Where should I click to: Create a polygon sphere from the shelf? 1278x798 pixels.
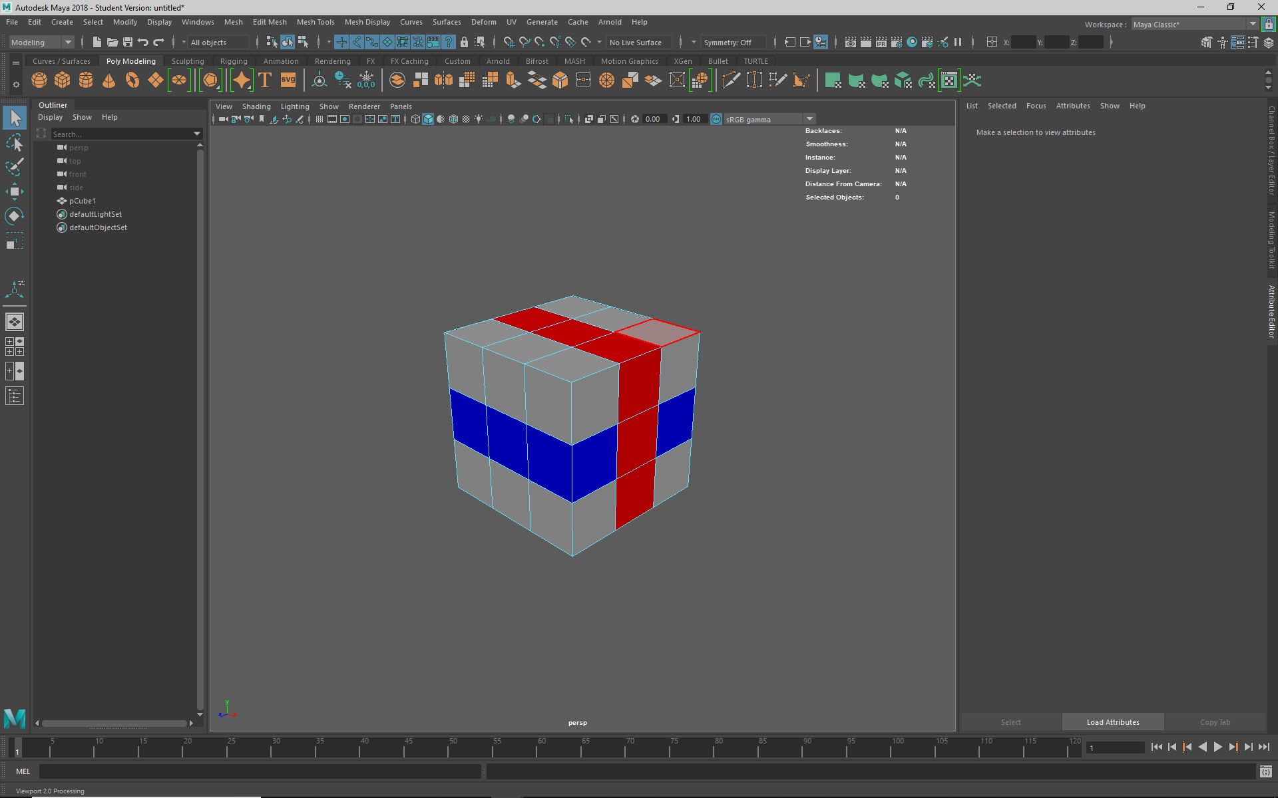click(x=39, y=80)
